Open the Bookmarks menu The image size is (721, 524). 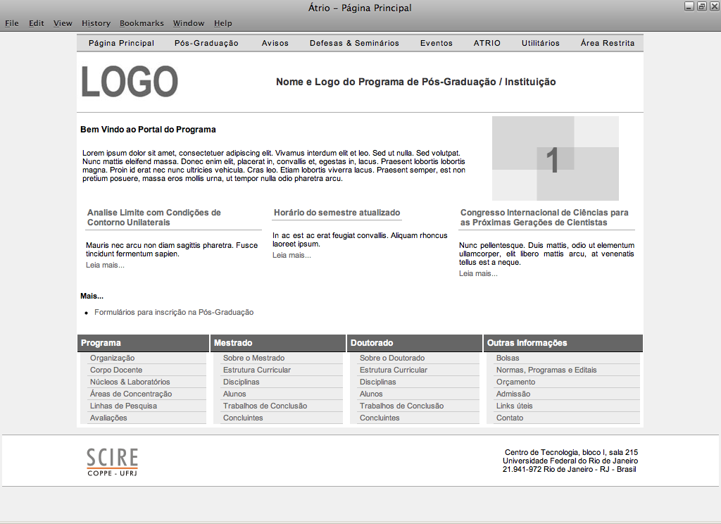click(142, 23)
